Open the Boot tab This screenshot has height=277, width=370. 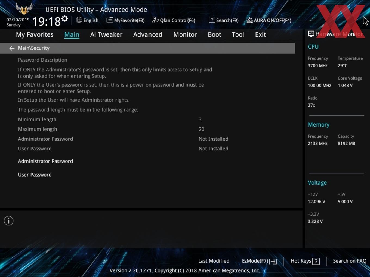click(x=214, y=34)
